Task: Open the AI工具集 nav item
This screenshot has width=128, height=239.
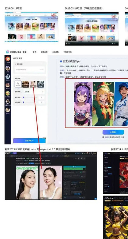Action: coord(55,52)
